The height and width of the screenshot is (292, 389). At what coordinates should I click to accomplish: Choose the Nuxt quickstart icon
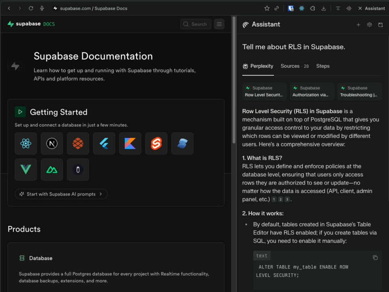[52, 170]
